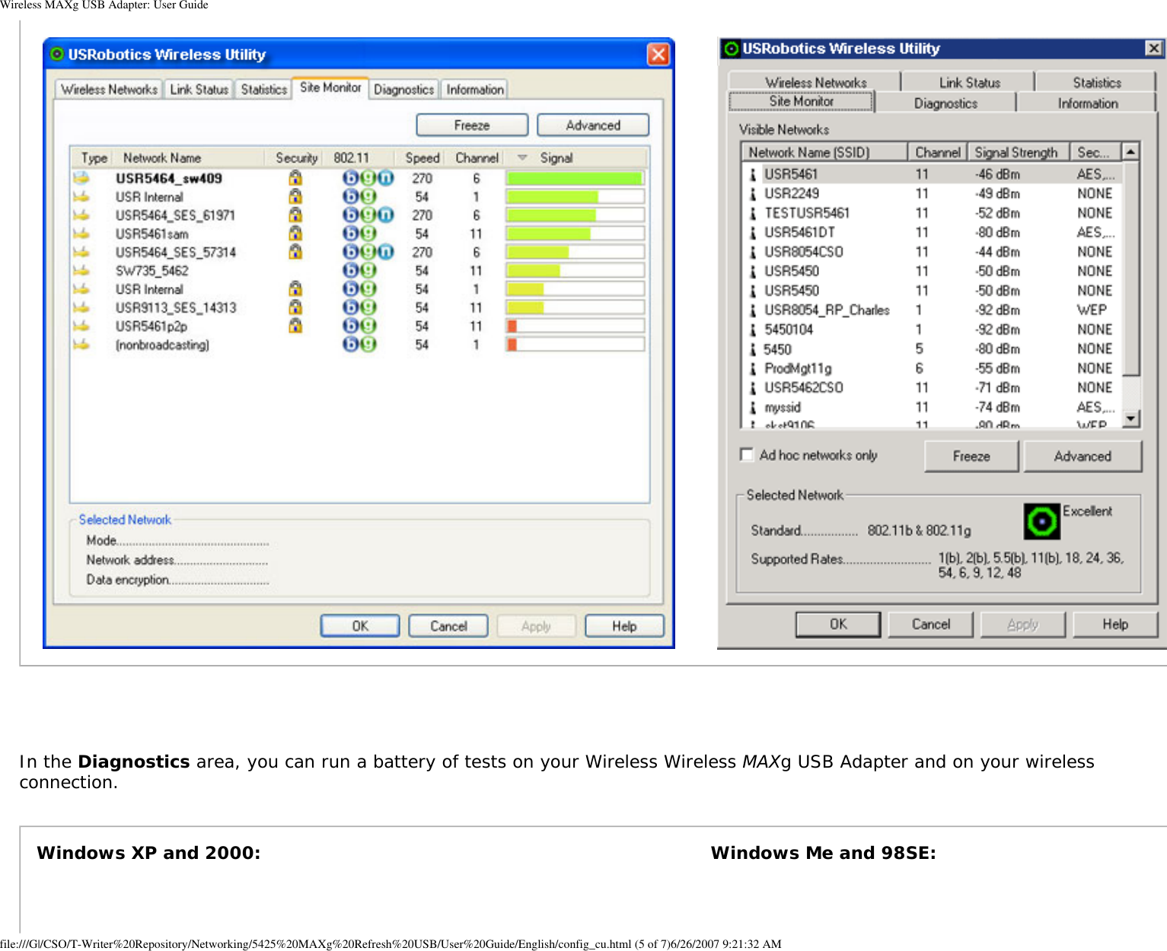This screenshot has width=1167, height=951.
Task: Click the lock icon for USR5464_SES_61971
Action: [x=295, y=215]
